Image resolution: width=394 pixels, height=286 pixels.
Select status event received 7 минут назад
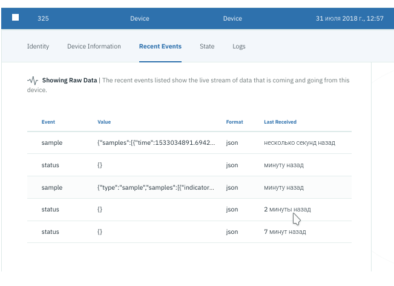click(189, 231)
